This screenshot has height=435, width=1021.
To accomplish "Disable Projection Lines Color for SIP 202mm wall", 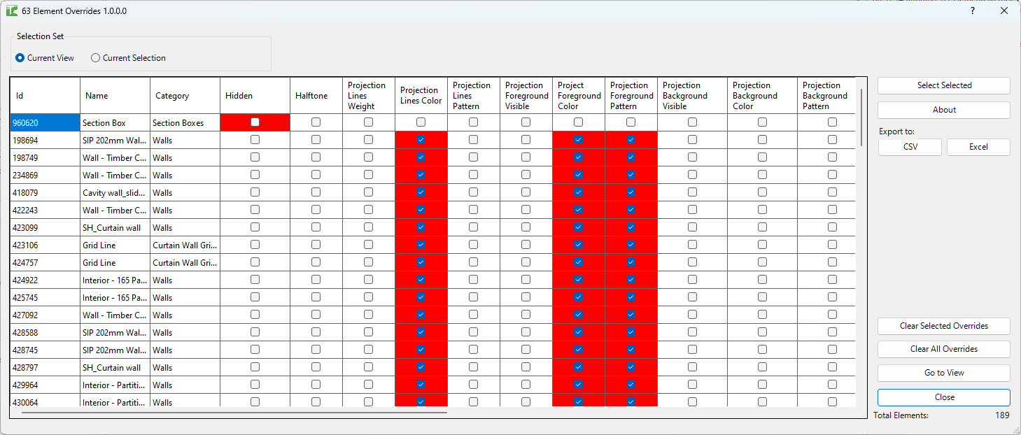I will click(421, 140).
